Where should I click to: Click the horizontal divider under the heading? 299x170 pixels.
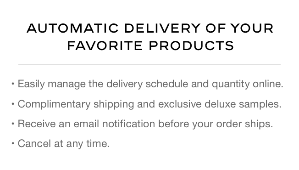pos(149,65)
